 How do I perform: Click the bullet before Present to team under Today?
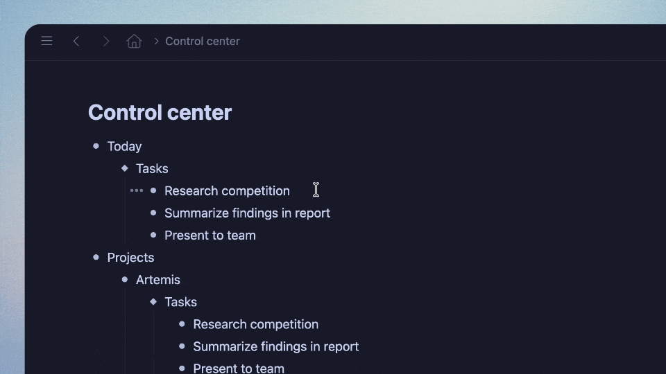[x=153, y=235]
